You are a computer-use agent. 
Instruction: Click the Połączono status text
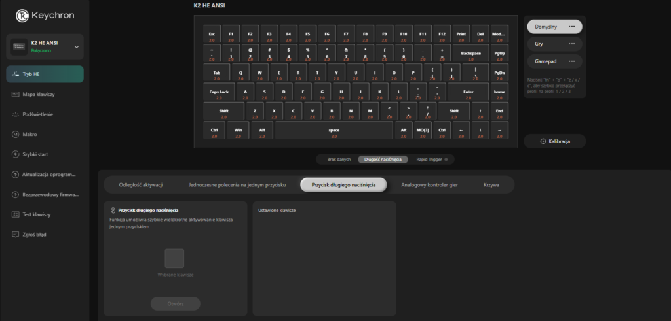(x=41, y=50)
